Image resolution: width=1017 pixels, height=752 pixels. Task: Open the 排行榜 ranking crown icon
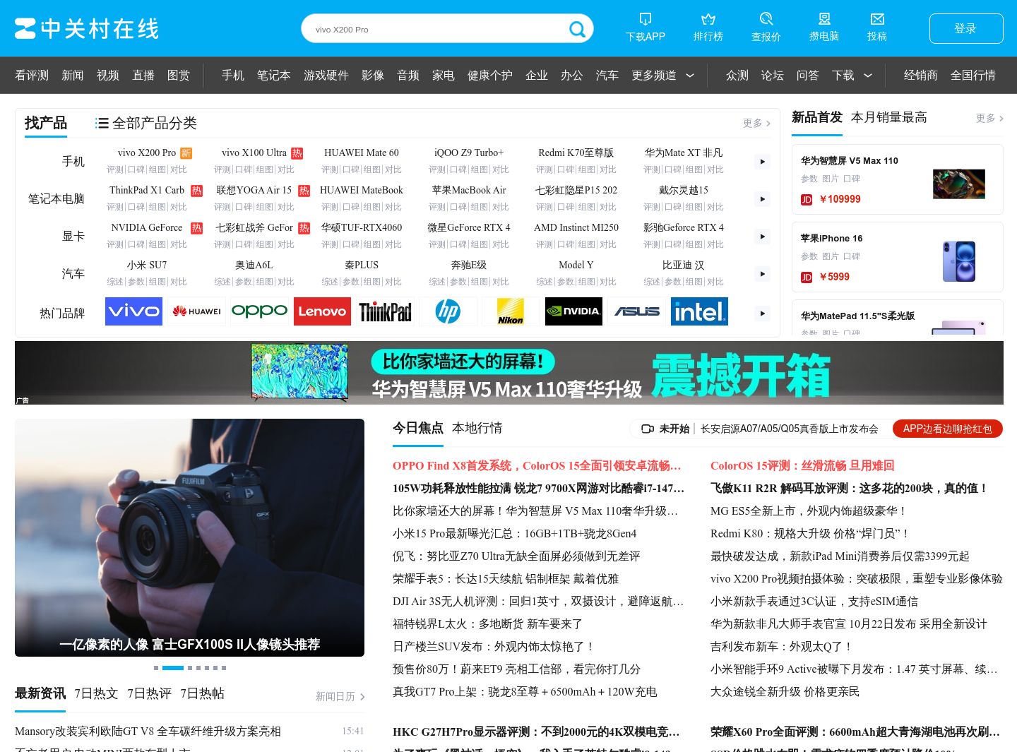pyautogui.click(x=708, y=19)
